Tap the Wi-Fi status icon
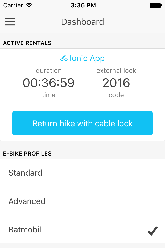165x248 pixels. (x=29, y=5)
